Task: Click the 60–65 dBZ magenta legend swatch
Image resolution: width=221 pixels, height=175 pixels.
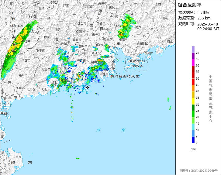Action: click(193, 63)
